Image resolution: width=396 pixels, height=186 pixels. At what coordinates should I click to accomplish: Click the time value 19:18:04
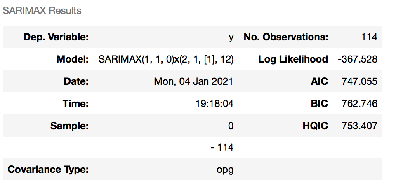tap(214, 104)
